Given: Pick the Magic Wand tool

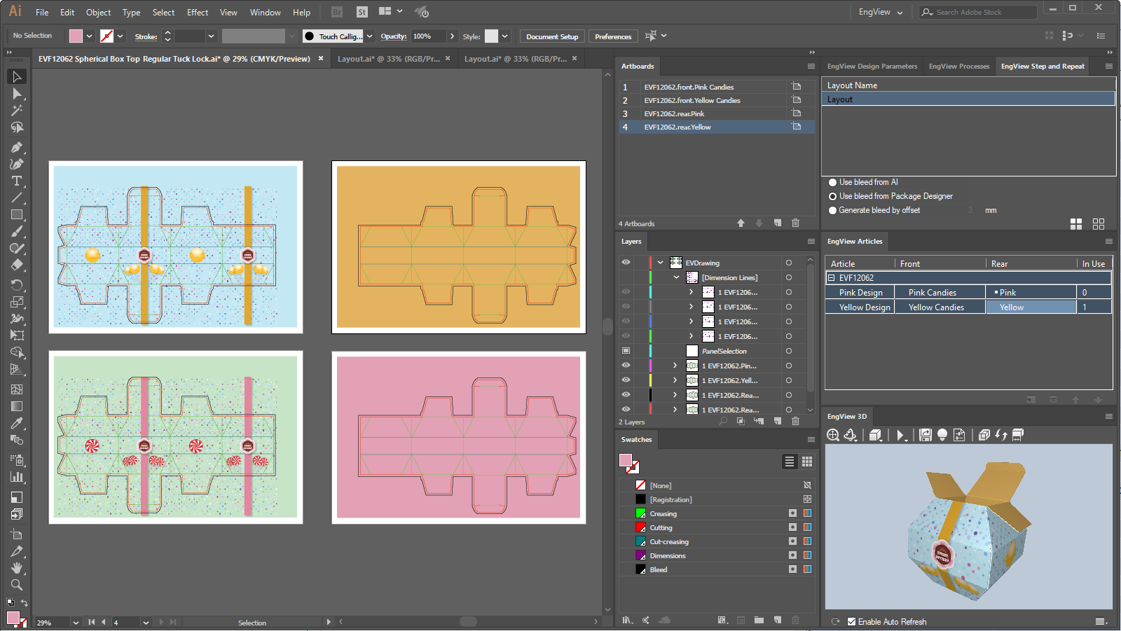Looking at the screenshot, I should pos(17,111).
